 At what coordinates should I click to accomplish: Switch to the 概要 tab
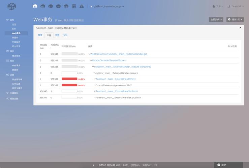click(40, 35)
